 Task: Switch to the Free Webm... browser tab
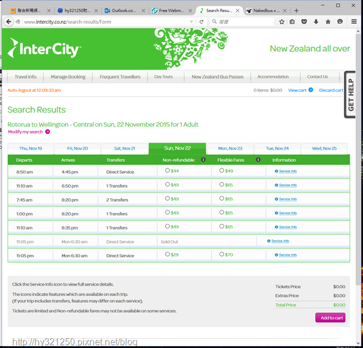click(171, 11)
